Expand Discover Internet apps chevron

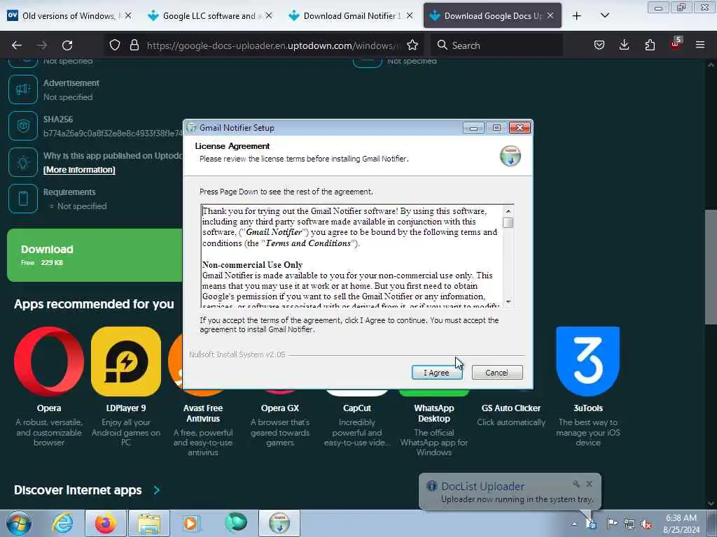point(157,490)
